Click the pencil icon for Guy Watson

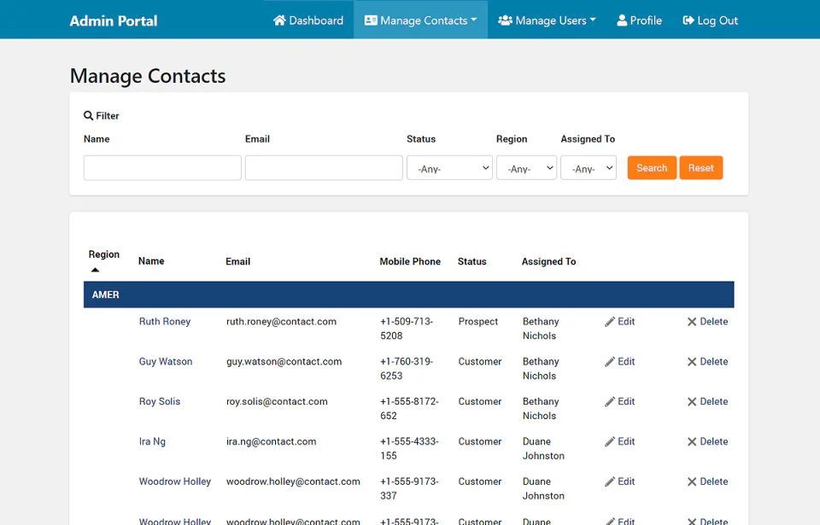(x=610, y=362)
